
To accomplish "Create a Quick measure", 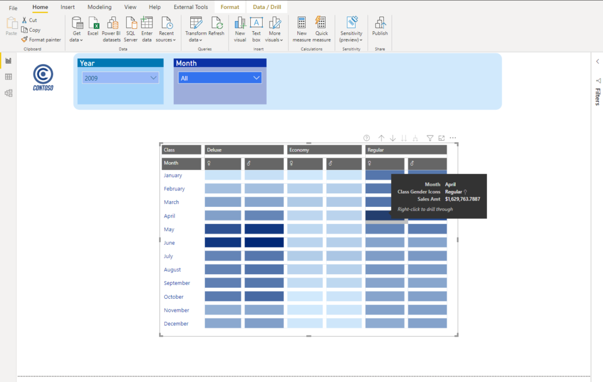I will (x=322, y=29).
